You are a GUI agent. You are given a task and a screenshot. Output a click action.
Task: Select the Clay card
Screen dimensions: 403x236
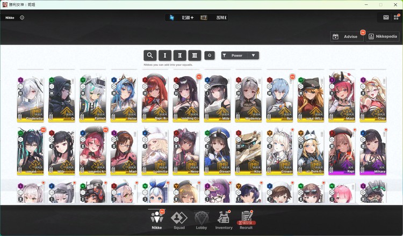[x=373, y=99]
